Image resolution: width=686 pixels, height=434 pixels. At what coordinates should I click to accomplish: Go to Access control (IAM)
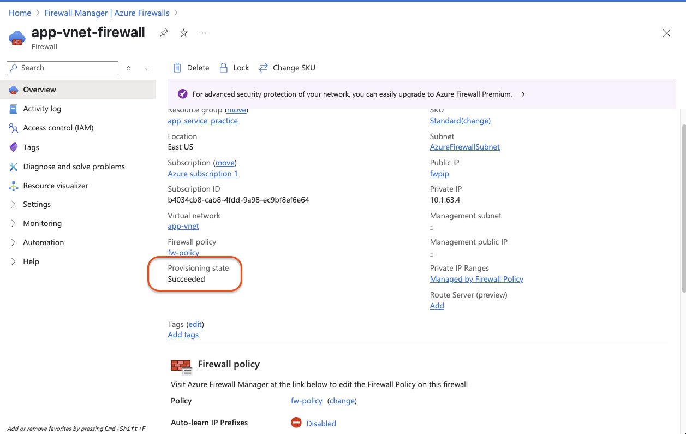coord(78,128)
